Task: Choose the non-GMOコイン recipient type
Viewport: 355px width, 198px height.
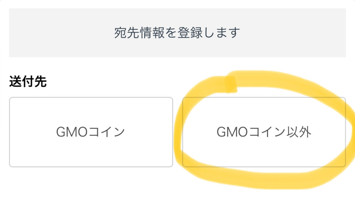Action: tap(264, 132)
